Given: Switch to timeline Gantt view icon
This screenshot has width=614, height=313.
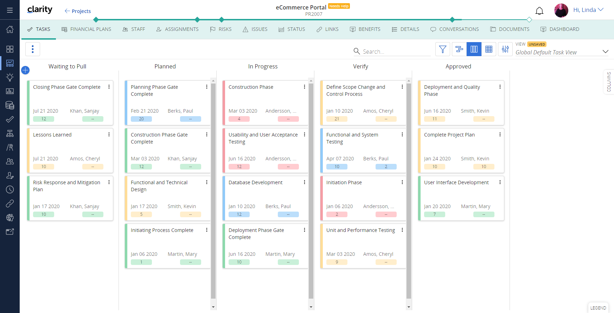Looking at the screenshot, I should click(459, 49).
